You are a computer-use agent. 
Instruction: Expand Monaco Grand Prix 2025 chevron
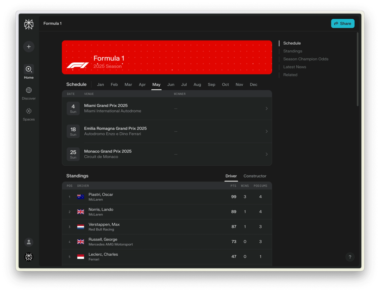click(267, 154)
